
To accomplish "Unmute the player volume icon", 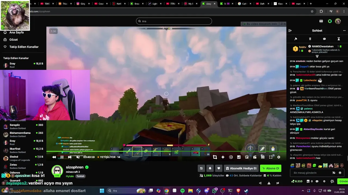I will [78, 157].
